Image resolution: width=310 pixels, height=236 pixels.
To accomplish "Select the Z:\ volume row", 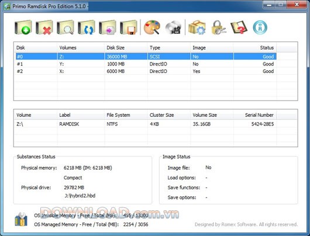I will pyautogui.click(x=146, y=124).
